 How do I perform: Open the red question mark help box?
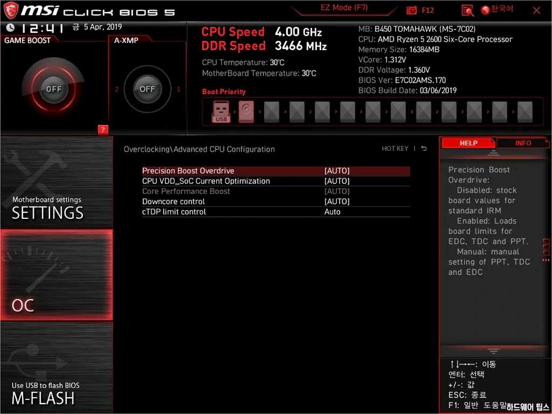pos(103,129)
